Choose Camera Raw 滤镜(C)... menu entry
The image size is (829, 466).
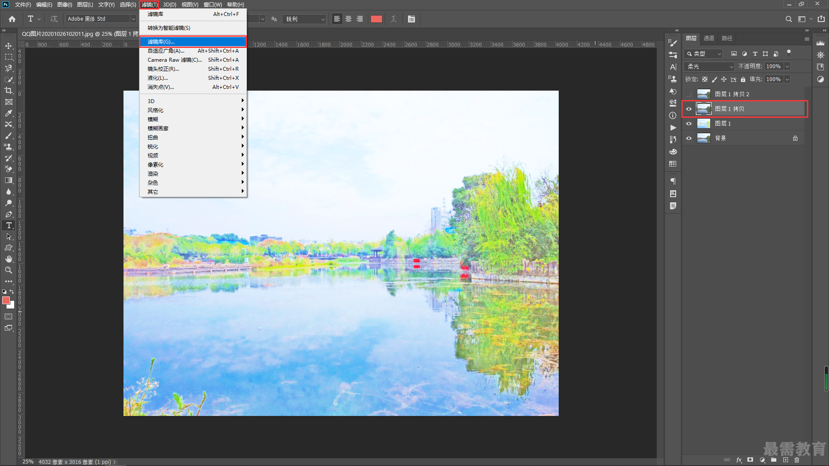click(x=193, y=60)
